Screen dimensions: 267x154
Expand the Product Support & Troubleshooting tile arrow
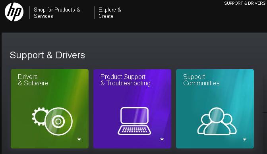pos(162,140)
